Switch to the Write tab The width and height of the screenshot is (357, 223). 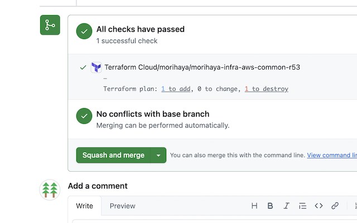tap(85, 206)
